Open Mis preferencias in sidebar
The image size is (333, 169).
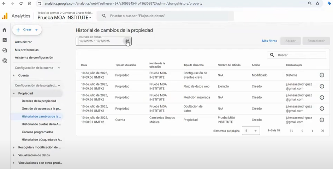(27, 50)
